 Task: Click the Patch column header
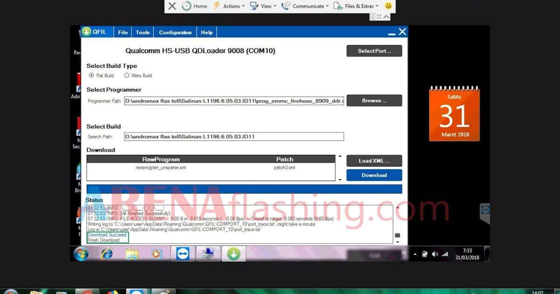[285, 159]
